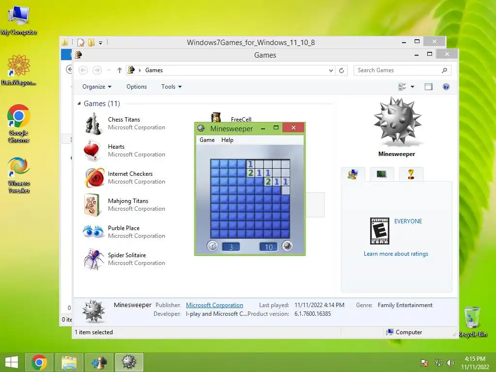
Task: Open the performance tab with monitor icon
Action: [382, 174]
